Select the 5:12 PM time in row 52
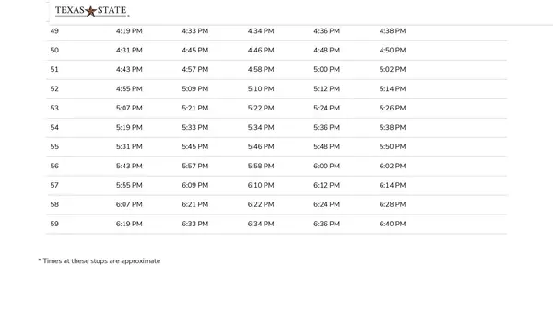The width and height of the screenshot is (553, 335). click(326, 88)
